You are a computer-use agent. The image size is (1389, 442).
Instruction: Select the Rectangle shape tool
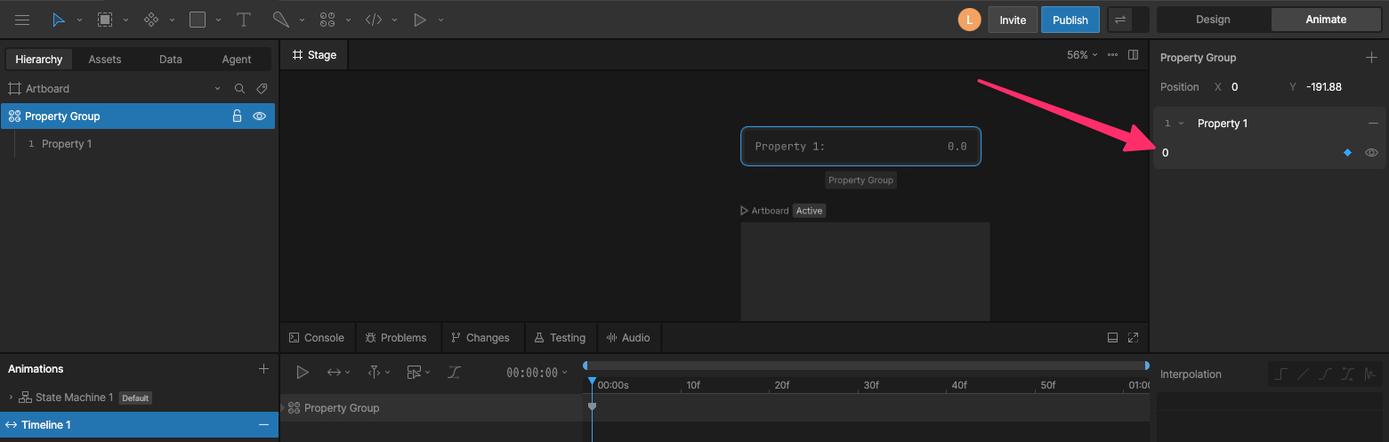198,20
